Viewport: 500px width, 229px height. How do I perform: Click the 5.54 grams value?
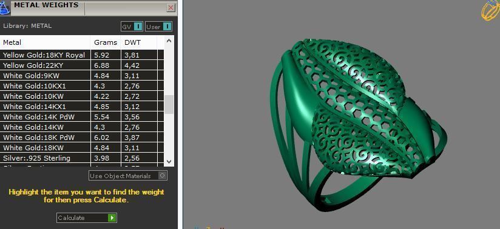click(x=102, y=117)
